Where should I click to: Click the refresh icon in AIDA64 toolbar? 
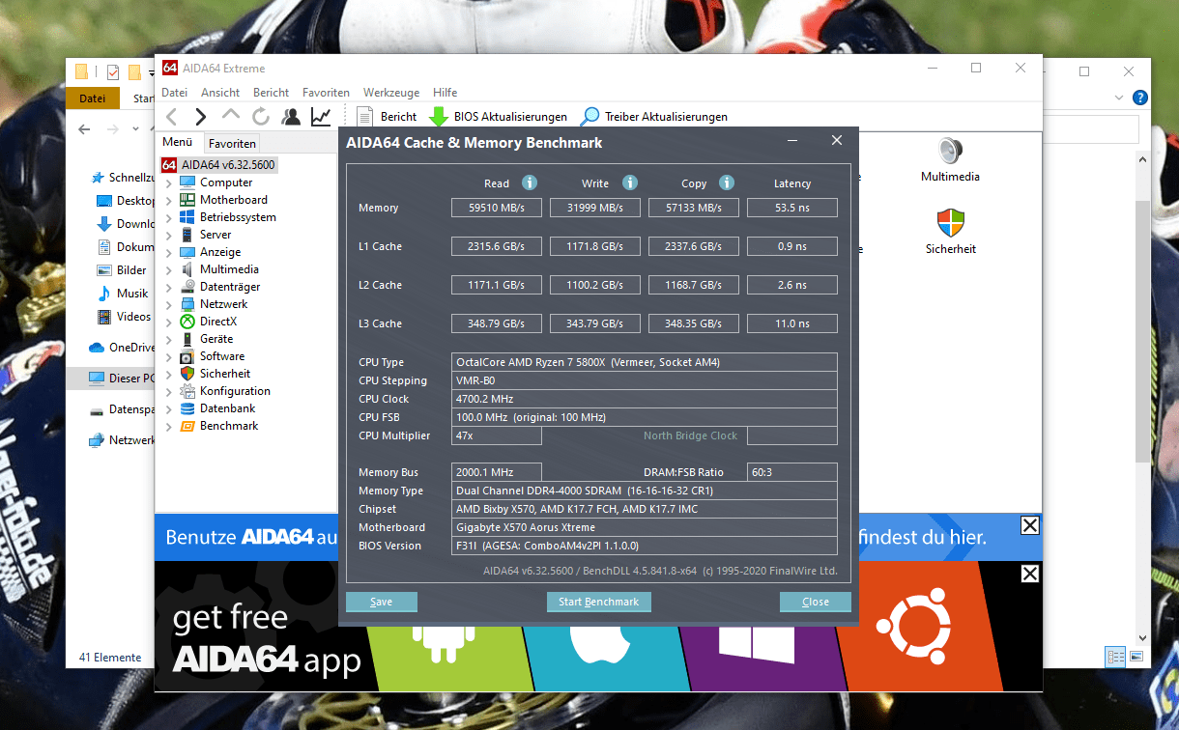(x=260, y=117)
